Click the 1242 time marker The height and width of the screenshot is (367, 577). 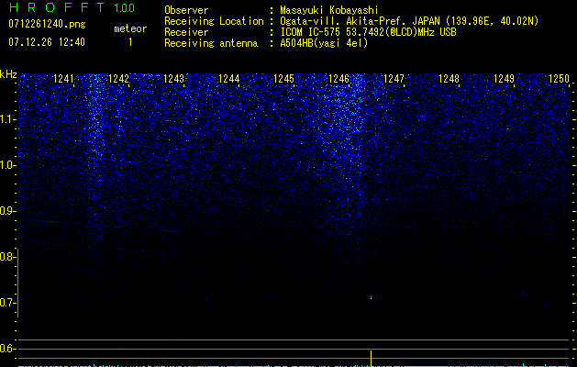[119, 79]
